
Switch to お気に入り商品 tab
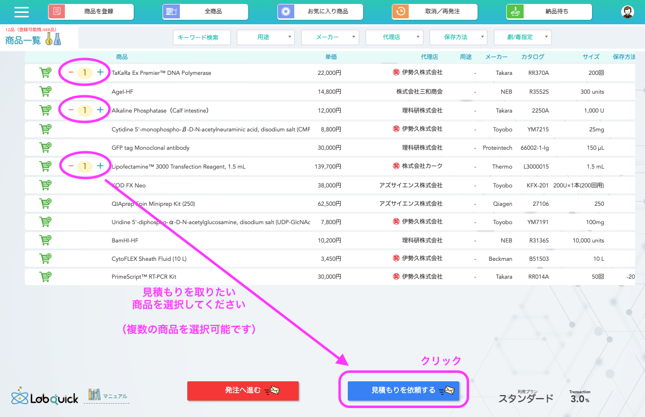pos(320,11)
